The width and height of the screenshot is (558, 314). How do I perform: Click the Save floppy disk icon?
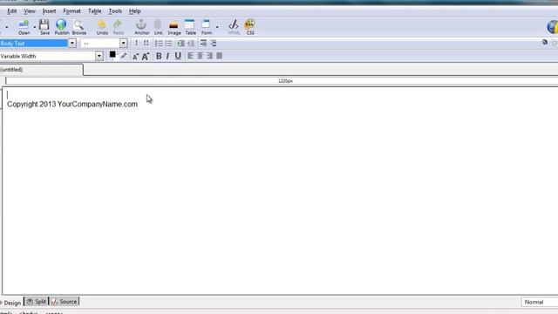click(44, 27)
